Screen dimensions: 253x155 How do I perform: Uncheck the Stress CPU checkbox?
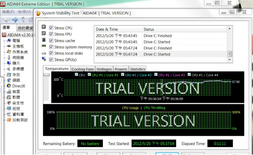(51, 28)
